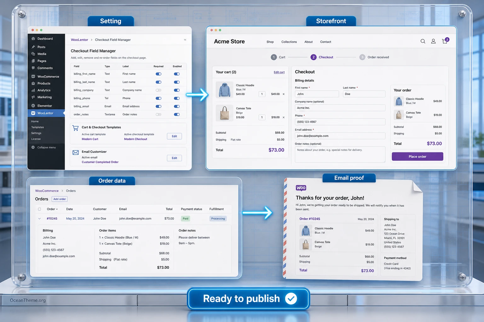Click the Posts pin icon

(x=33, y=47)
